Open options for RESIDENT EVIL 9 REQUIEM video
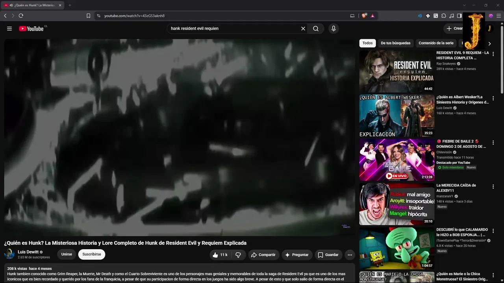The image size is (504, 283). tap(493, 54)
